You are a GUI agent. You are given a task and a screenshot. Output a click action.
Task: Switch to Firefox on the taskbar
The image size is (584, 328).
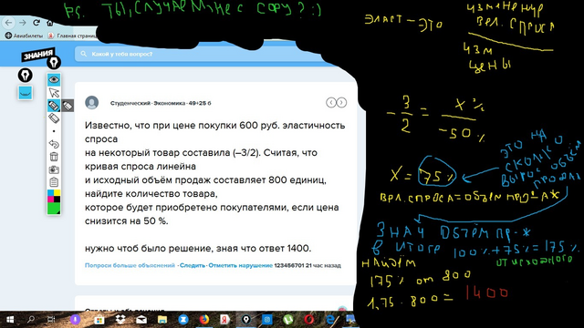tap(204, 320)
